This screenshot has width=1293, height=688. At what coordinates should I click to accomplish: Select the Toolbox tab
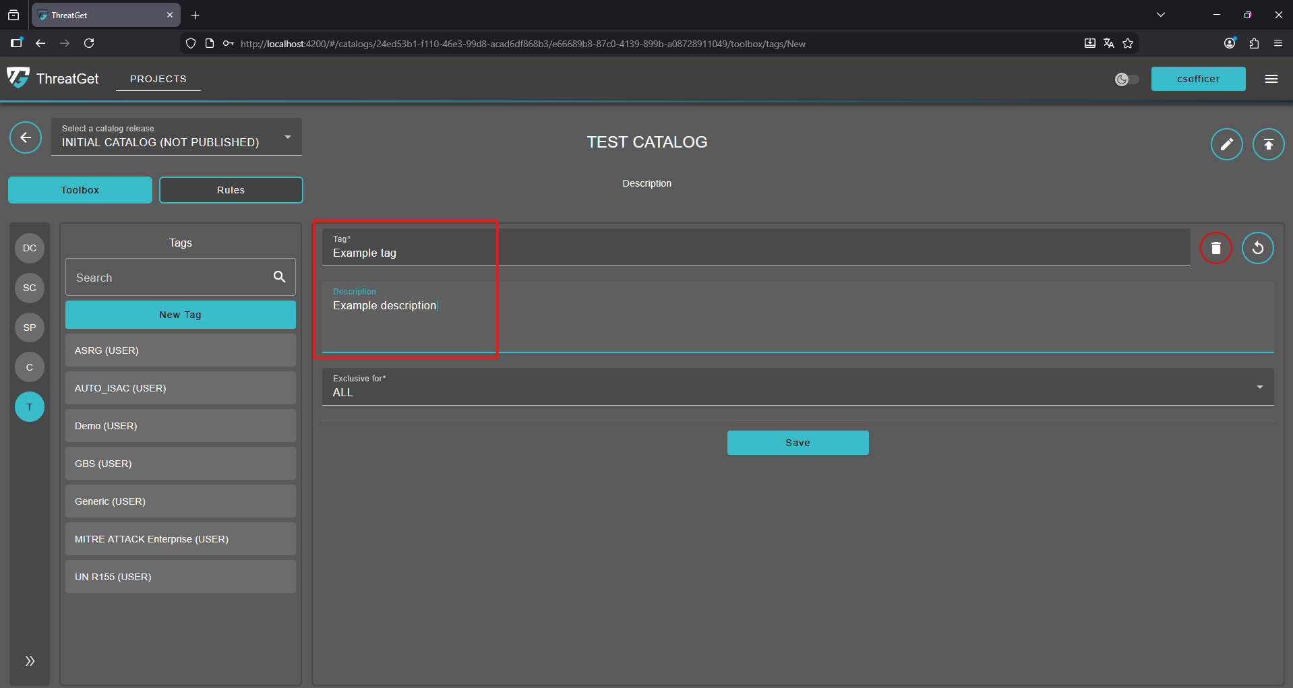coord(80,190)
